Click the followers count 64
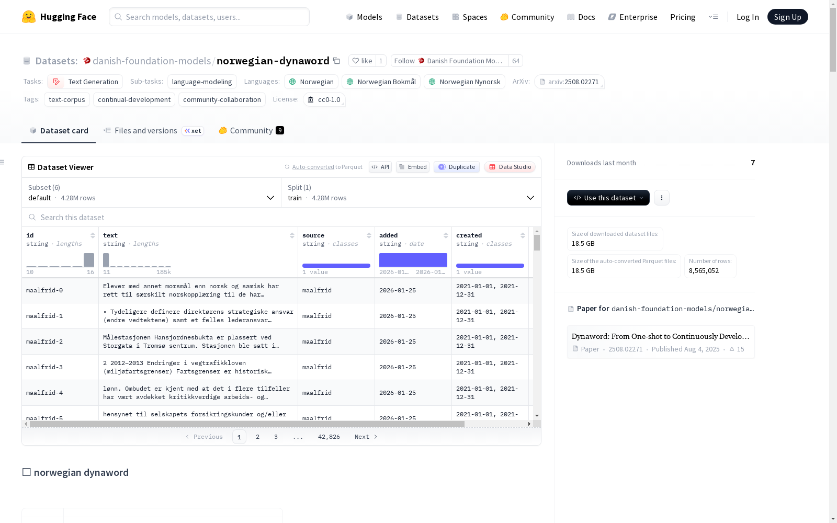 (516, 61)
